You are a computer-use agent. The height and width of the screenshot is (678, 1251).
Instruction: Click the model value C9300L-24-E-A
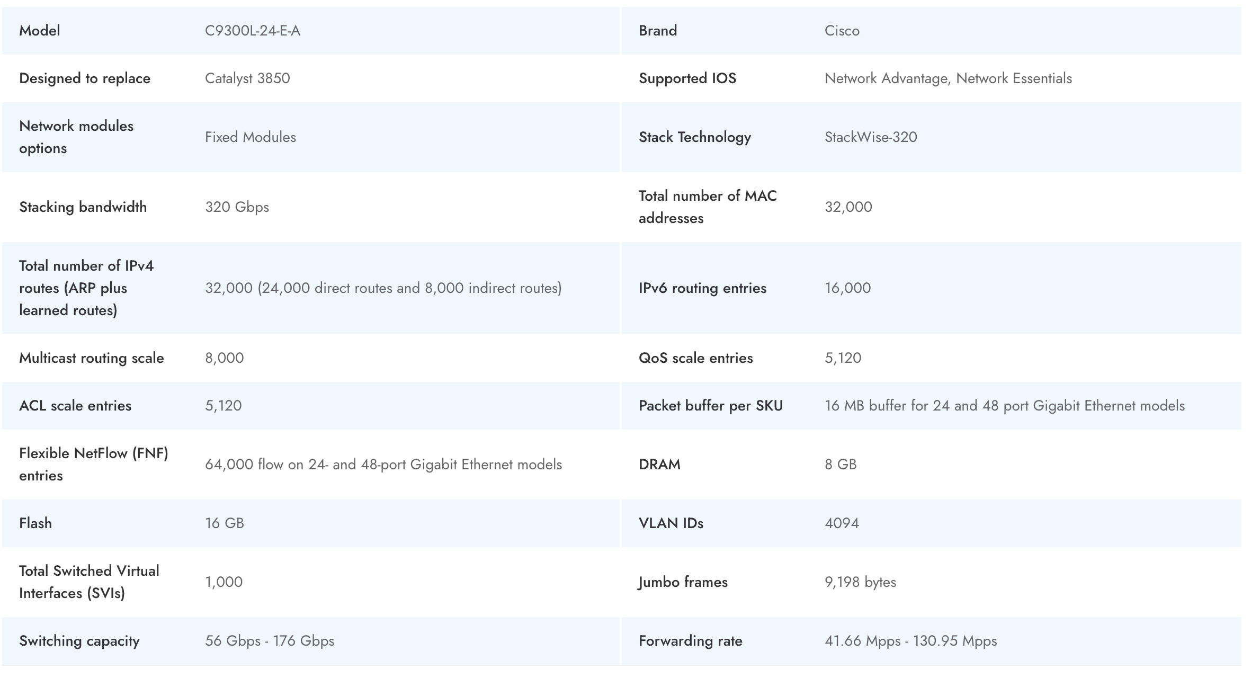pyautogui.click(x=253, y=31)
